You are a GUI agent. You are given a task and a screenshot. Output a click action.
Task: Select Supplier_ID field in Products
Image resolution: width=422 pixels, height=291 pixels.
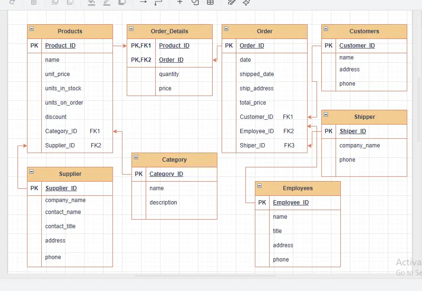point(60,145)
